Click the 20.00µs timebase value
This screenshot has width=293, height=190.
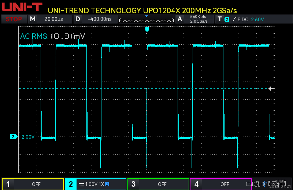[x=53, y=19]
